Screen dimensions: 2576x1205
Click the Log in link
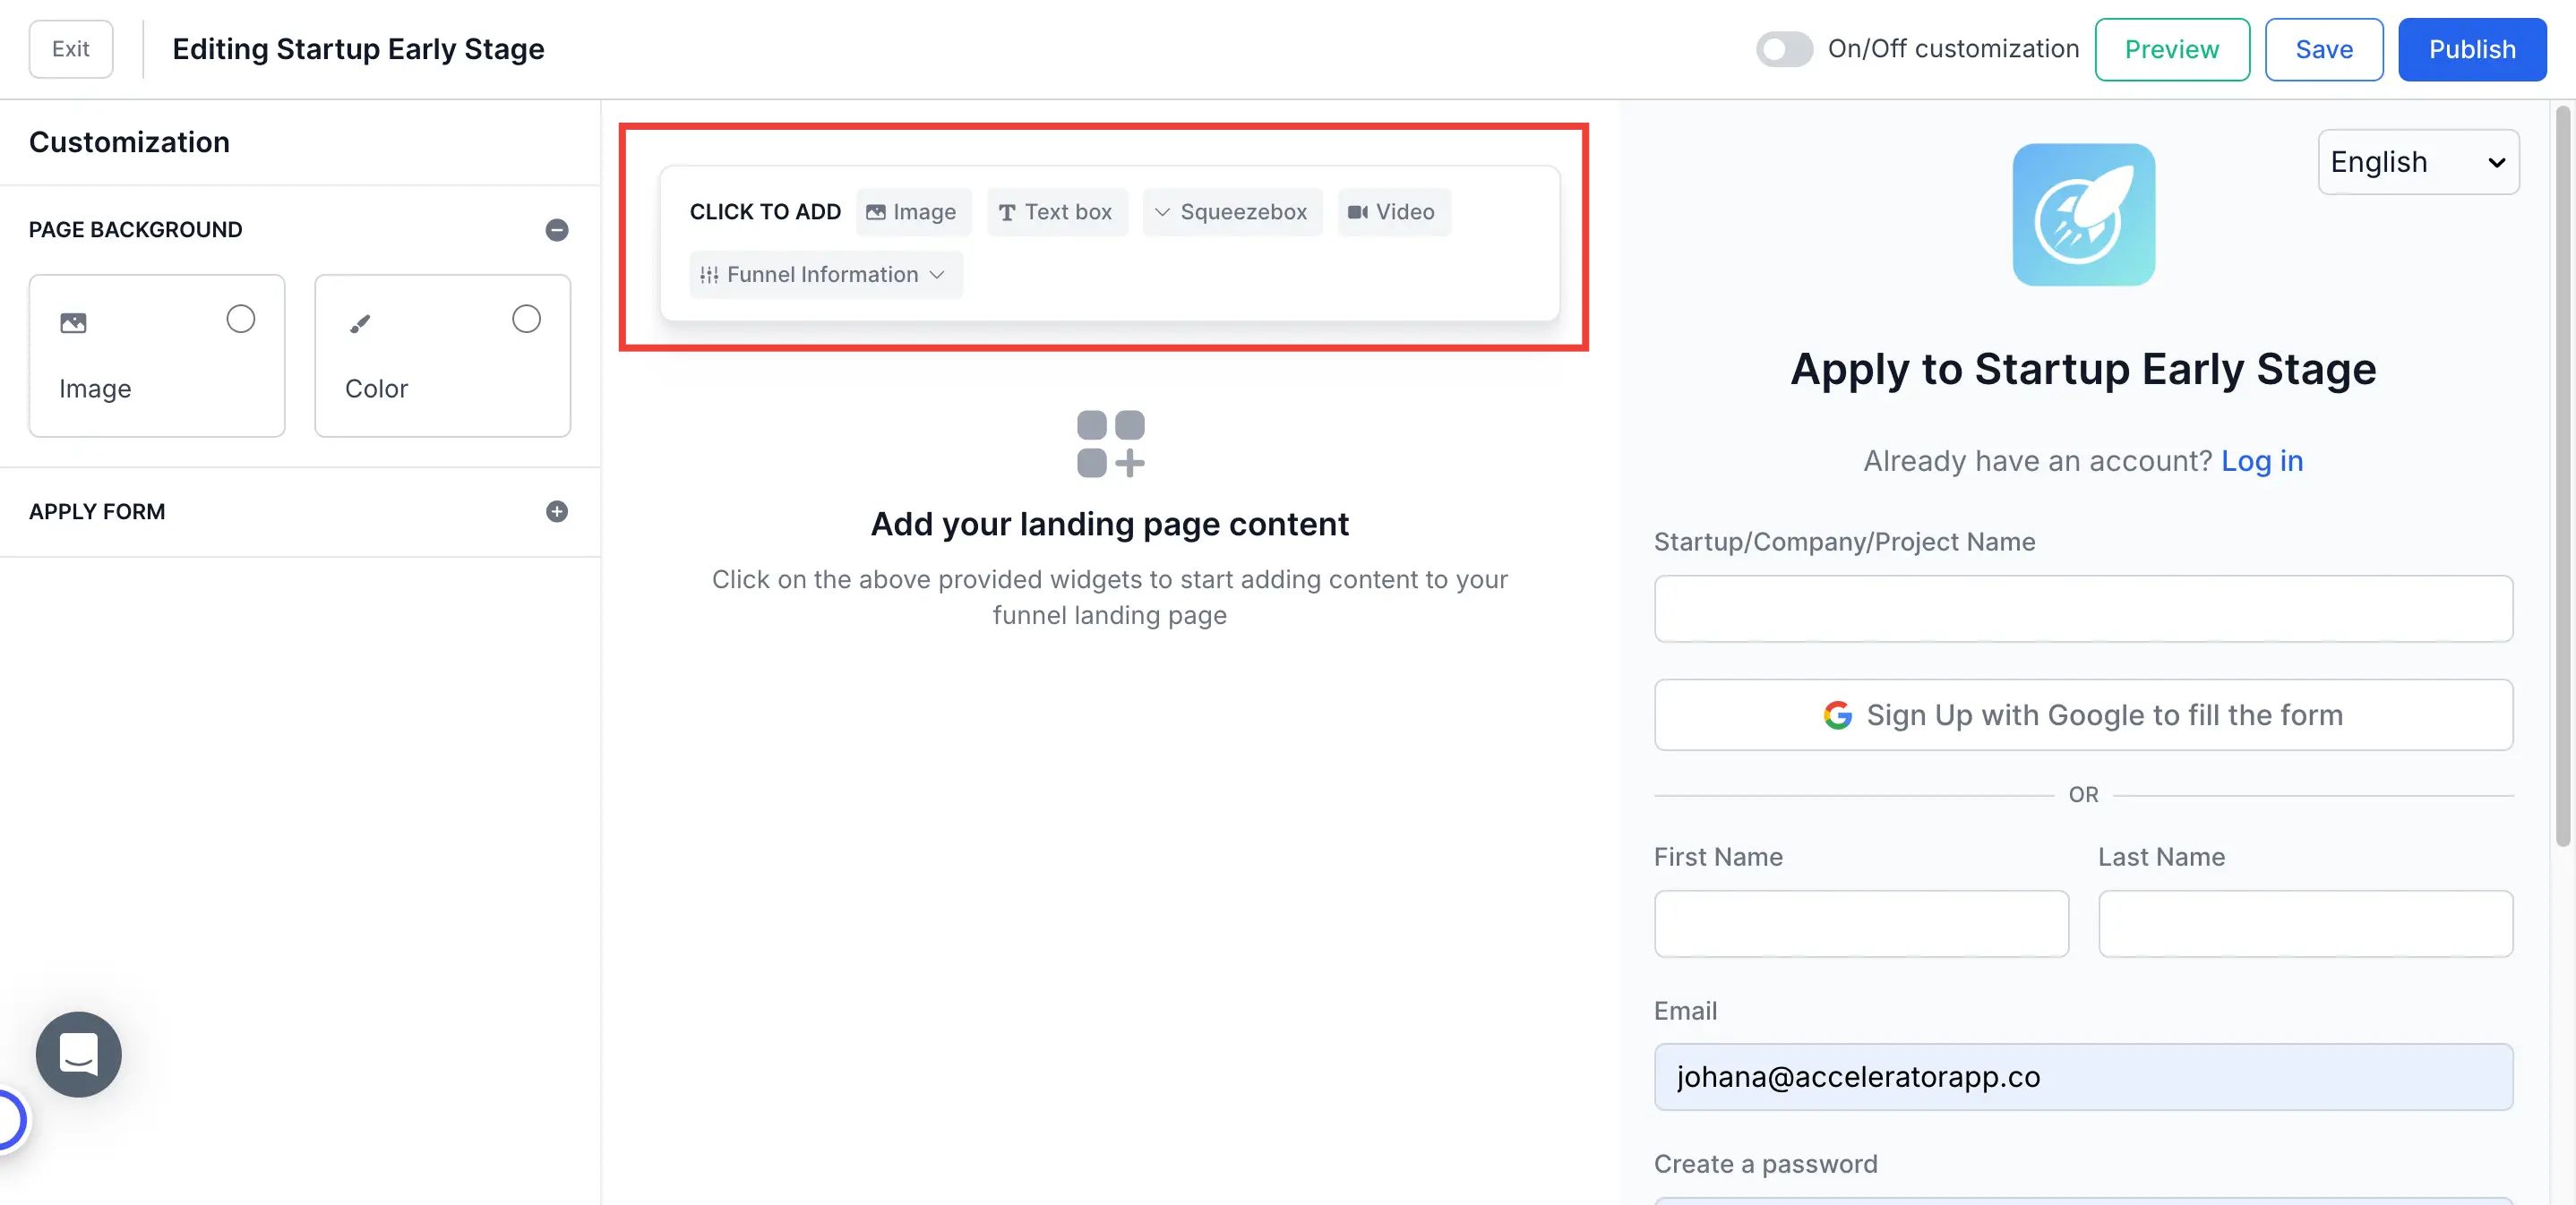coord(2262,461)
